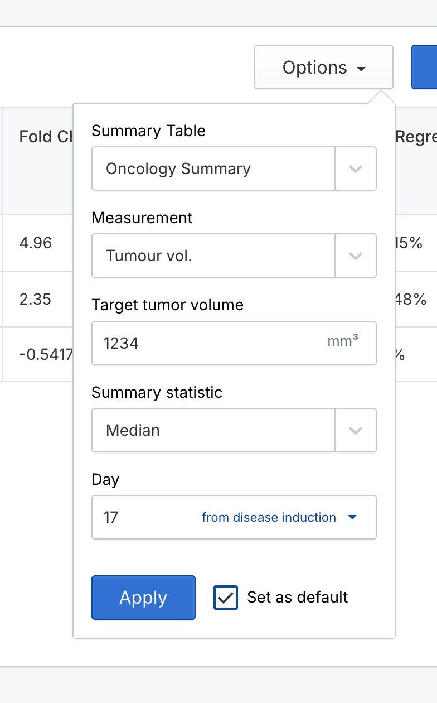
Task: Expand the 'Median' summary statistic dropdown
Action: [213, 431]
